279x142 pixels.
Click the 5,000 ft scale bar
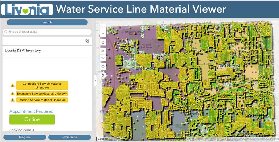[102, 139]
